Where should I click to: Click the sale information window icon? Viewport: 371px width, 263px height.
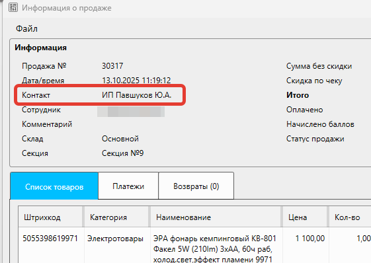point(13,7)
